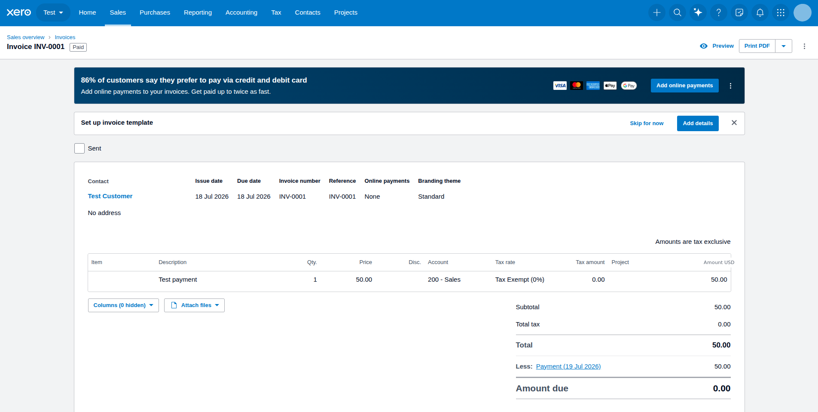Open the AI sparkle assistant icon
The image size is (818, 412).
click(x=698, y=12)
